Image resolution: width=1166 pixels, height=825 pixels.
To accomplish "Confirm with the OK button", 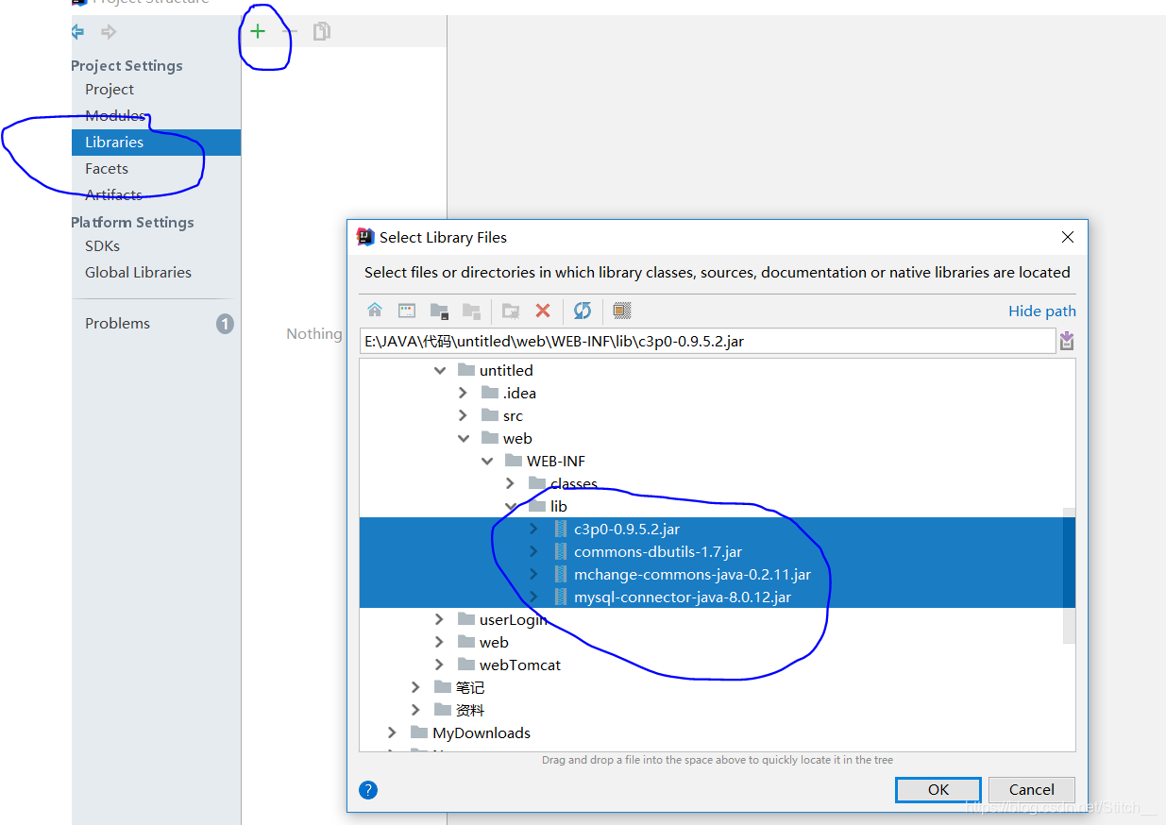I will click(938, 789).
